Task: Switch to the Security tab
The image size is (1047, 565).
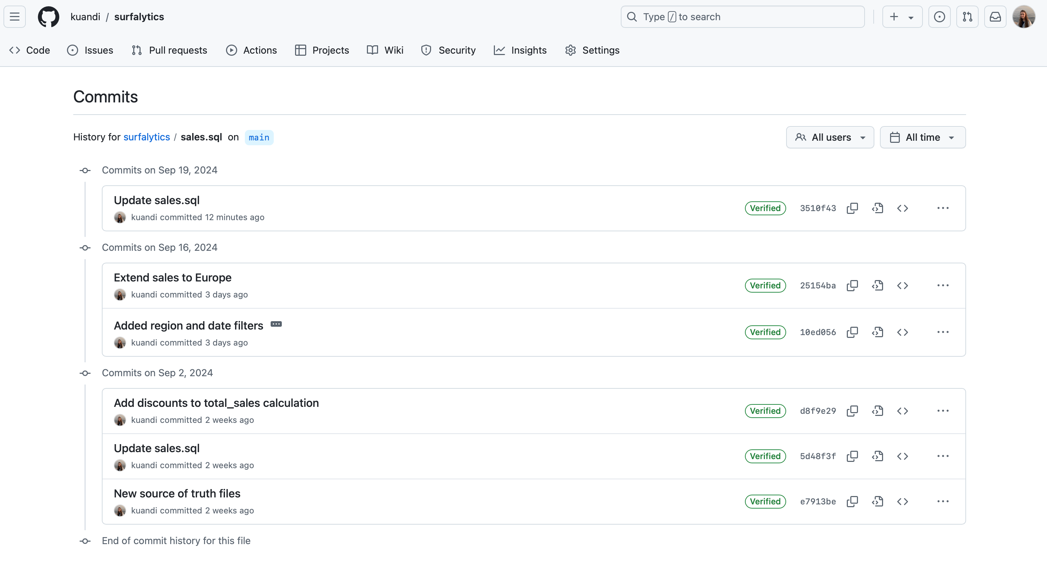Action: tap(449, 50)
